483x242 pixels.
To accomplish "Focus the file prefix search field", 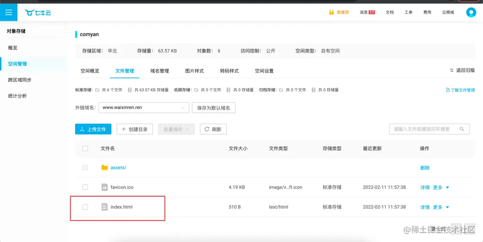I will click(x=429, y=129).
